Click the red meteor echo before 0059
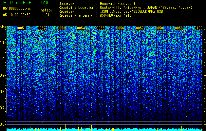Image resolution: width=206 pixels, height=131 pixels. pyautogui.click(x=181, y=105)
